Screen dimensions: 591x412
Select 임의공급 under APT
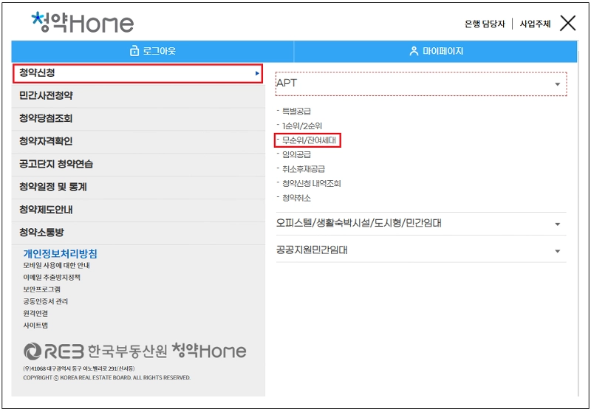(x=296, y=154)
